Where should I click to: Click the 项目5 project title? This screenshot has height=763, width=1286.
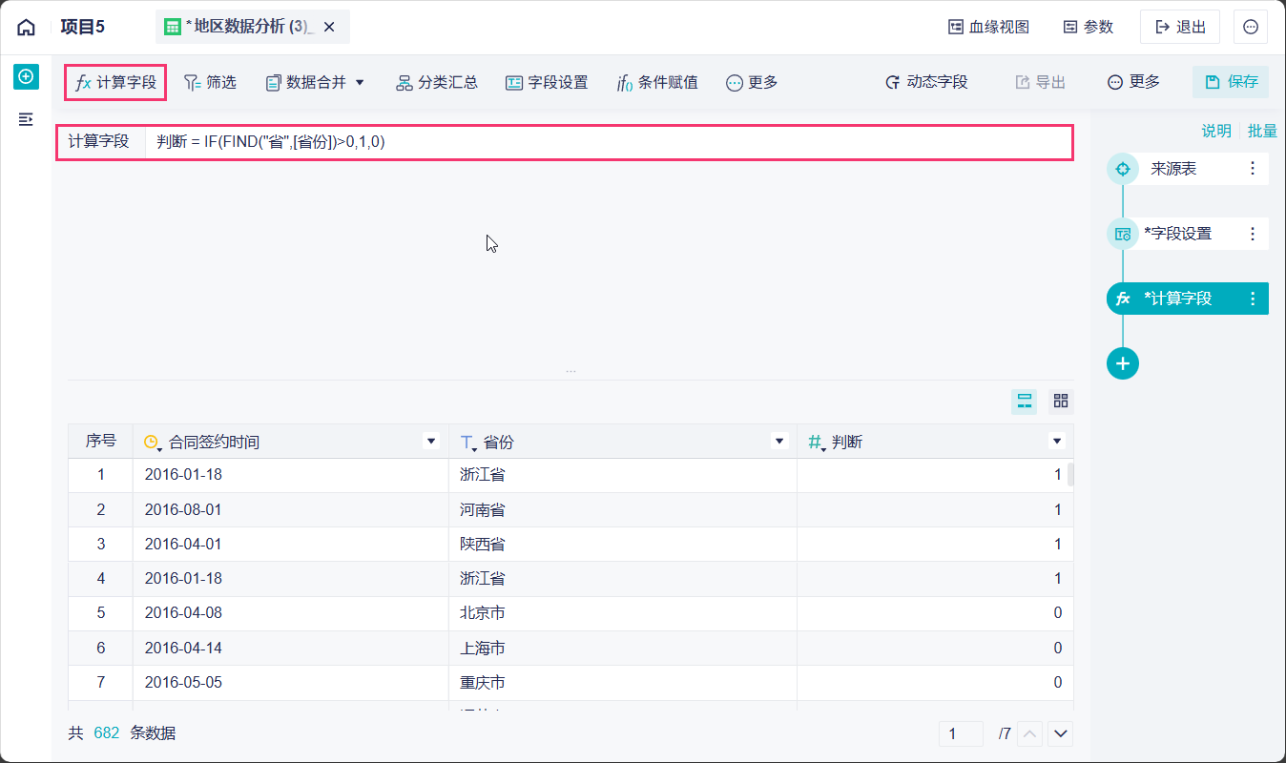pos(82,27)
